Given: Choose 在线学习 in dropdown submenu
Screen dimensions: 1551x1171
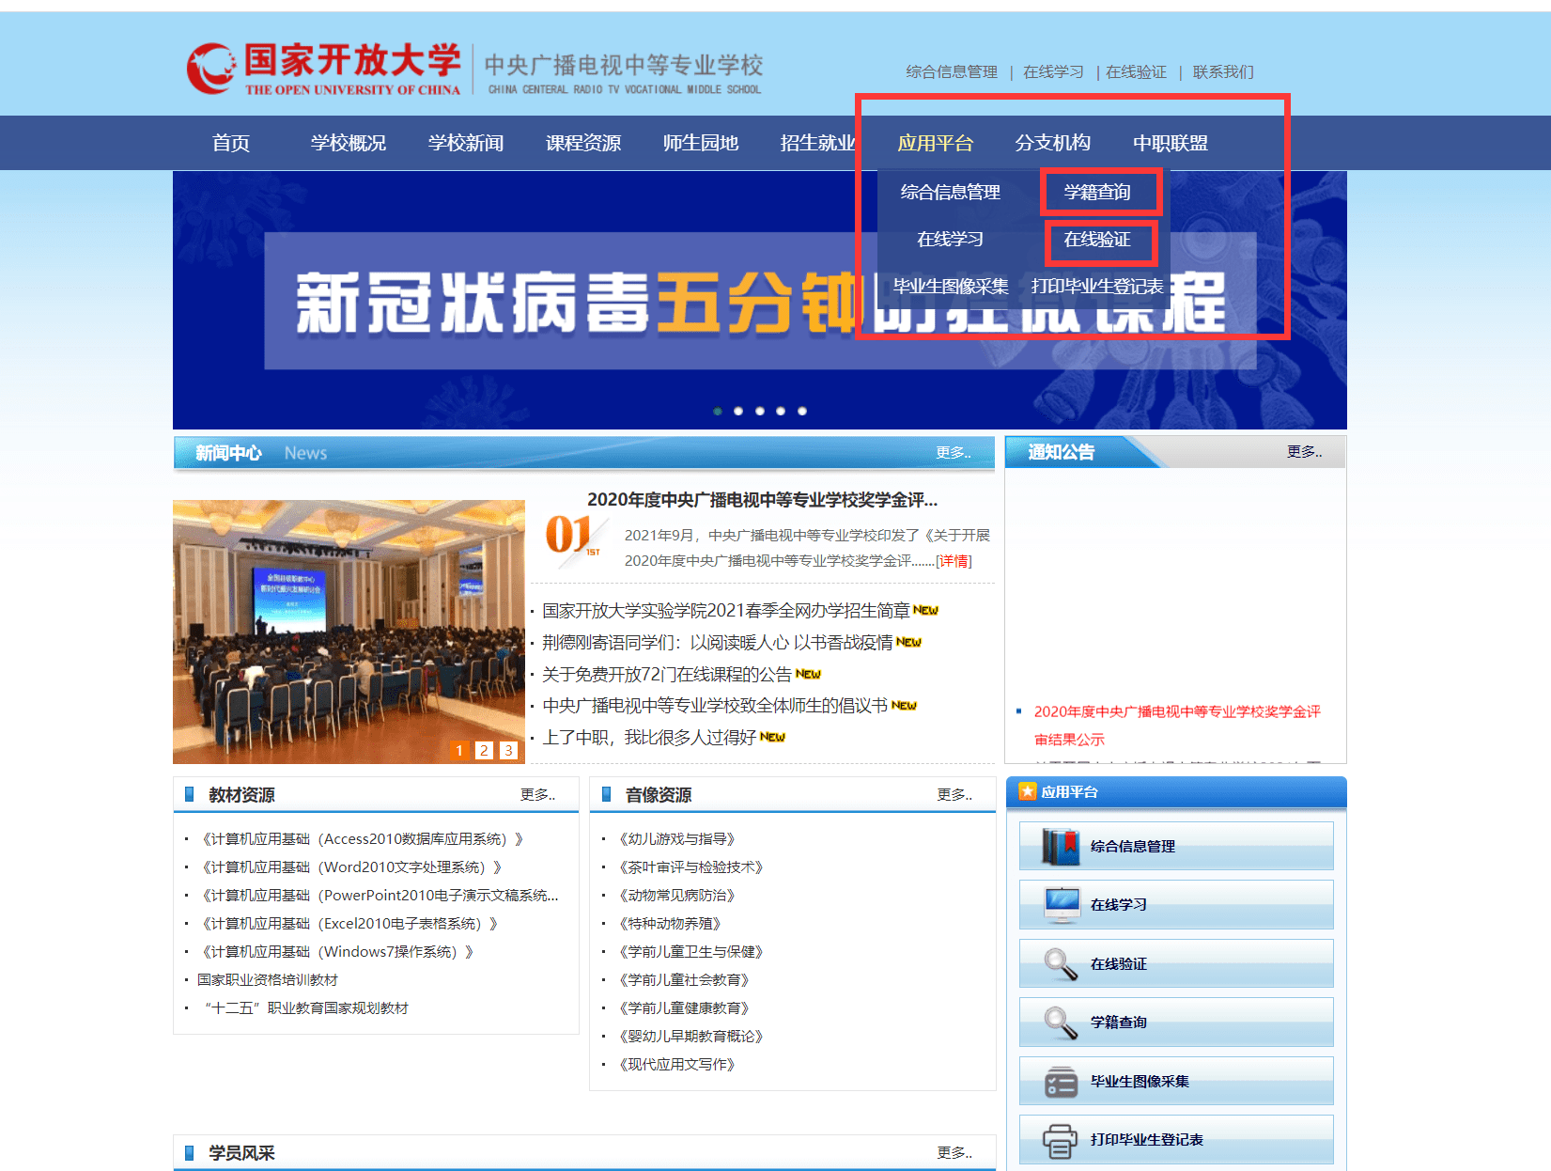Looking at the screenshot, I should point(951,239).
